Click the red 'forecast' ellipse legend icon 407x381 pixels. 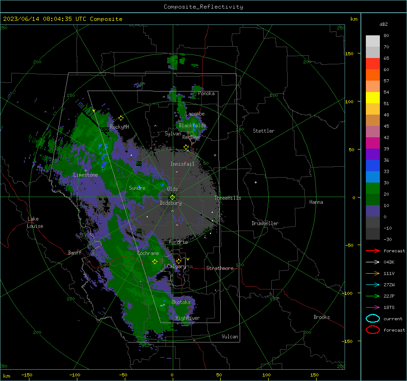click(x=373, y=330)
